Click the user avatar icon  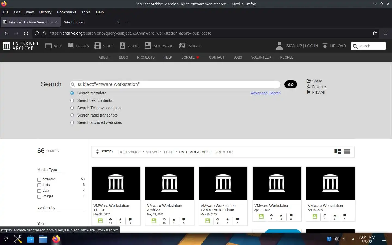coord(279,46)
